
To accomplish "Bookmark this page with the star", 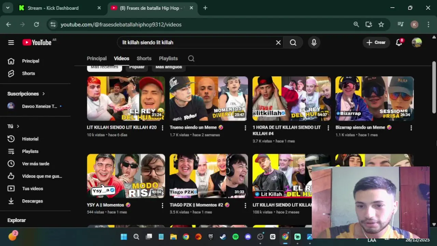I will click(381, 25).
